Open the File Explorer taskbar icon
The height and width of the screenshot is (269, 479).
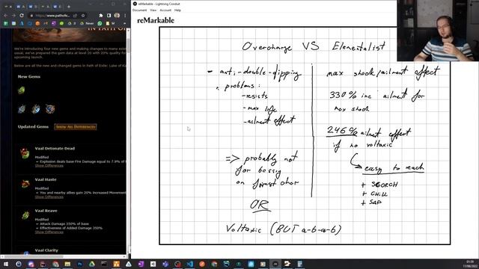coord(67,264)
